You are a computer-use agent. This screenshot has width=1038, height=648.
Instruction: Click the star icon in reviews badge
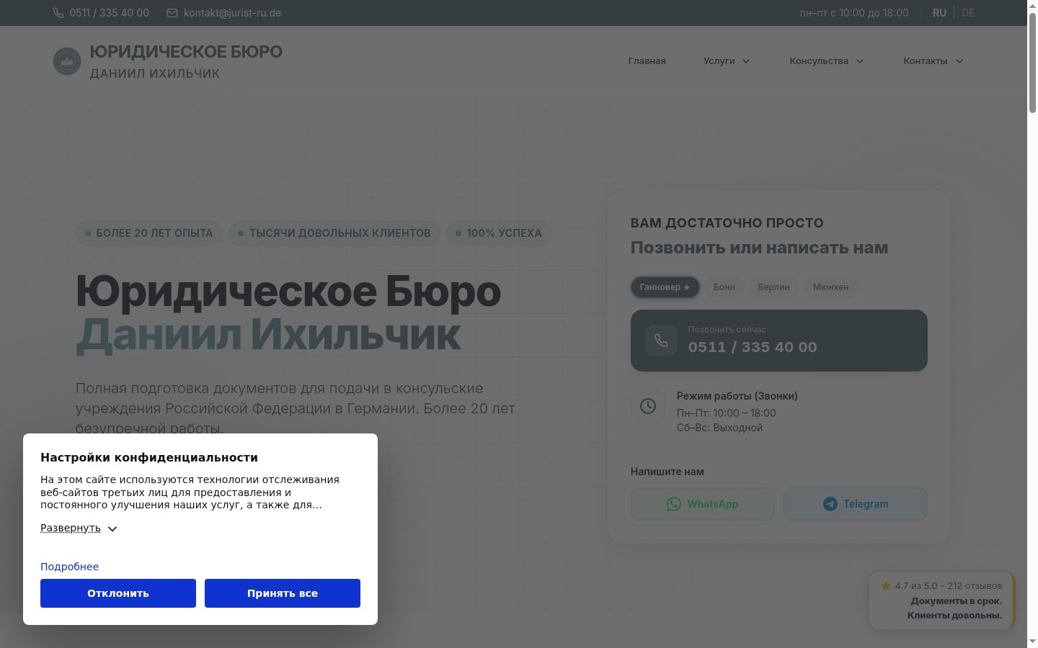click(886, 586)
